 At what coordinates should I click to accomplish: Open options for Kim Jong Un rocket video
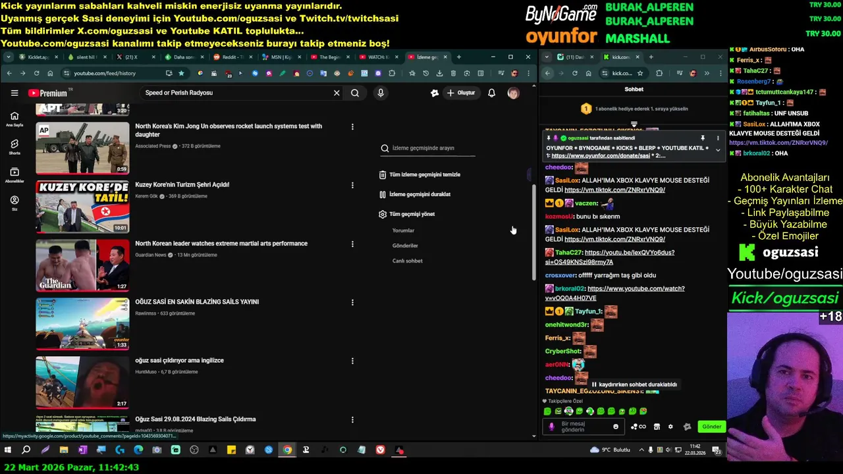352,126
